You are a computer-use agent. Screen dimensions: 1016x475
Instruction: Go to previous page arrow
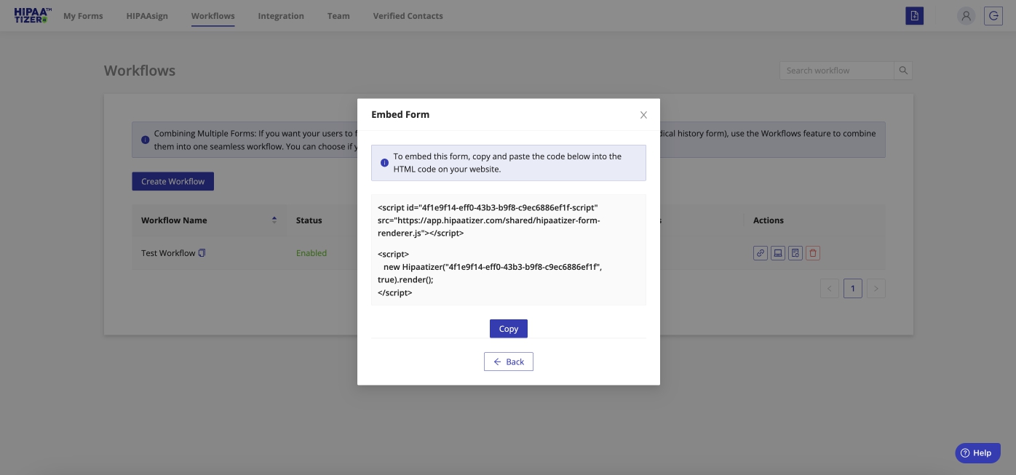tap(830, 289)
